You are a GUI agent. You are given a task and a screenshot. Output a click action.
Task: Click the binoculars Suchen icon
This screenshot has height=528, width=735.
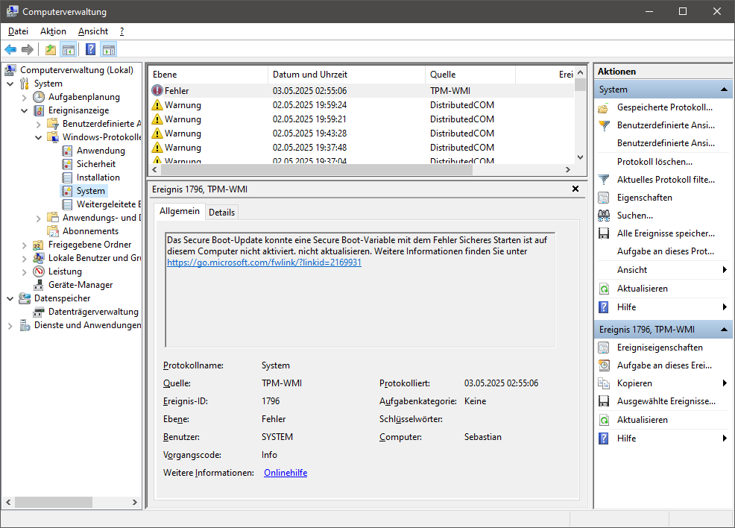[604, 216]
